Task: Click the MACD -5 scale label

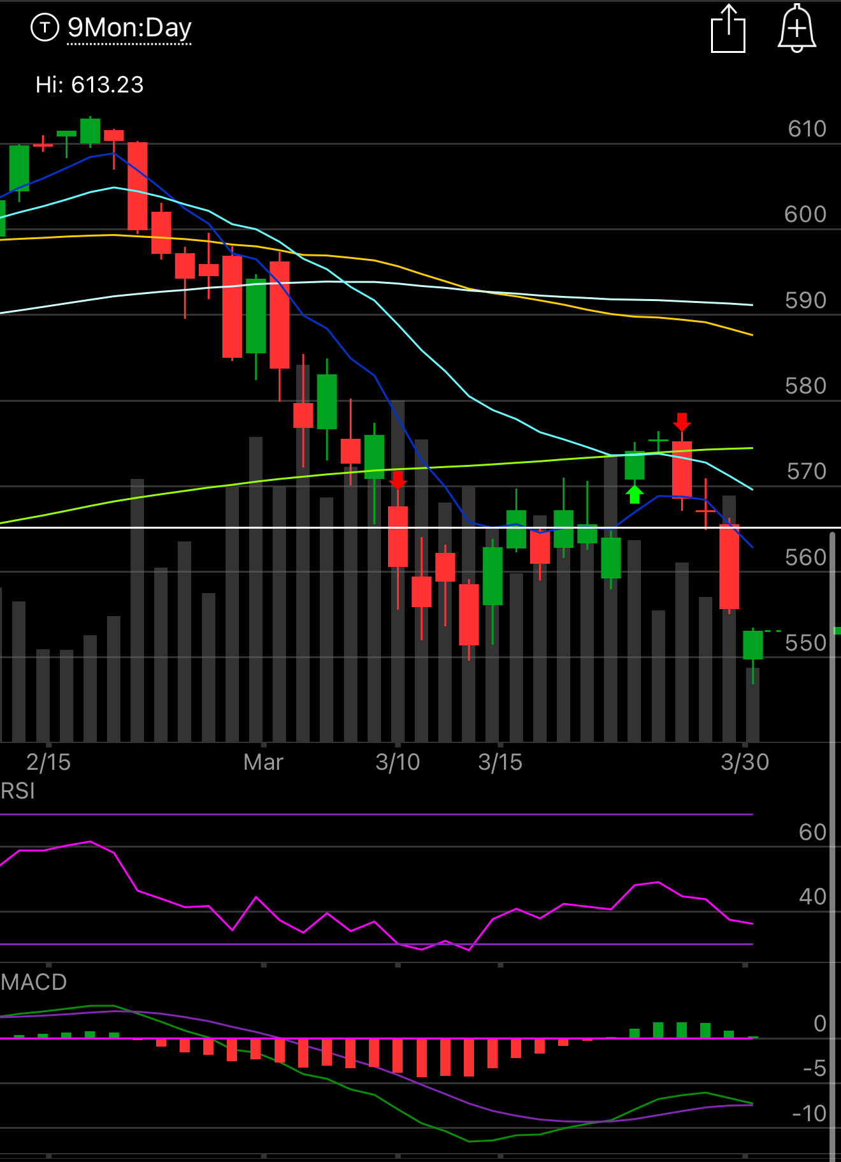Action: tap(814, 1068)
